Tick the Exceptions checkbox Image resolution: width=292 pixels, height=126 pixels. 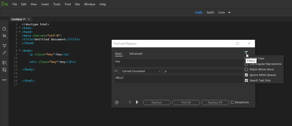coord(232,102)
